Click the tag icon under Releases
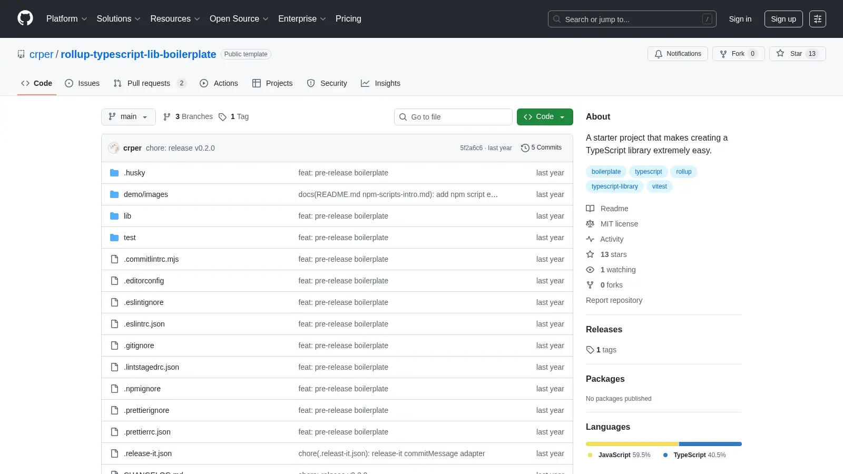The height and width of the screenshot is (474, 843). [x=590, y=350]
